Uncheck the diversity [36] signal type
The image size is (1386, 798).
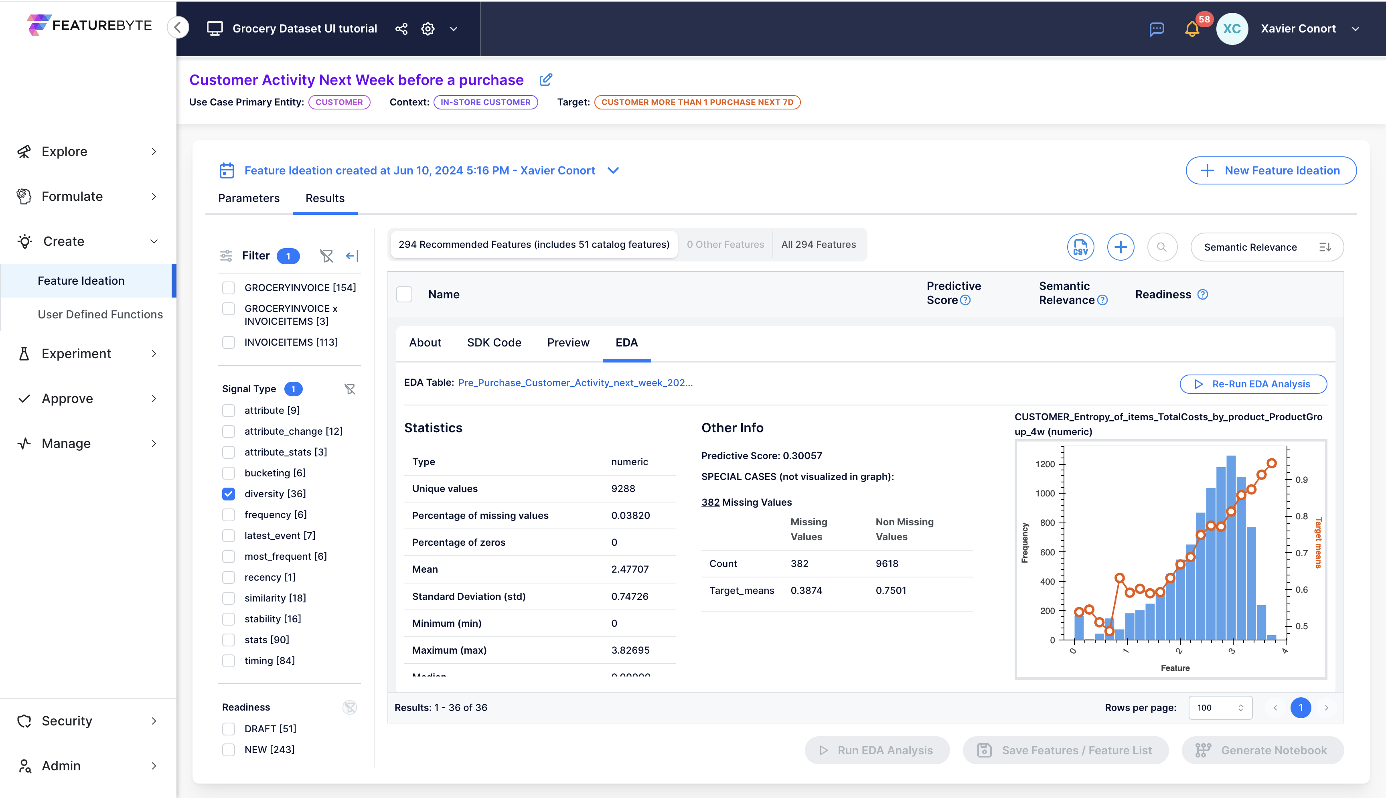point(229,494)
